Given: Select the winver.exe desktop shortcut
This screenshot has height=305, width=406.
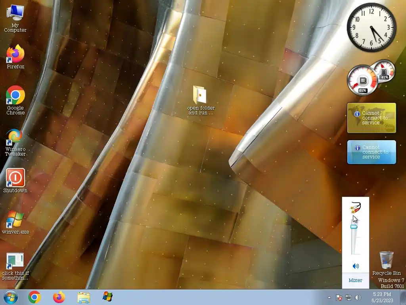Looking at the screenshot, I should pyautogui.click(x=15, y=222).
